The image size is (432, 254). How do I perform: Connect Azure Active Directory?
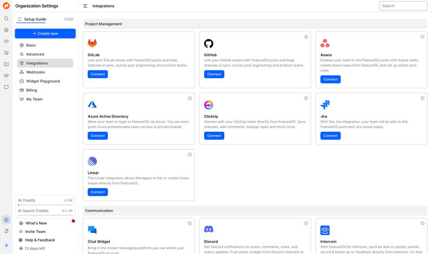click(x=98, y=136)
